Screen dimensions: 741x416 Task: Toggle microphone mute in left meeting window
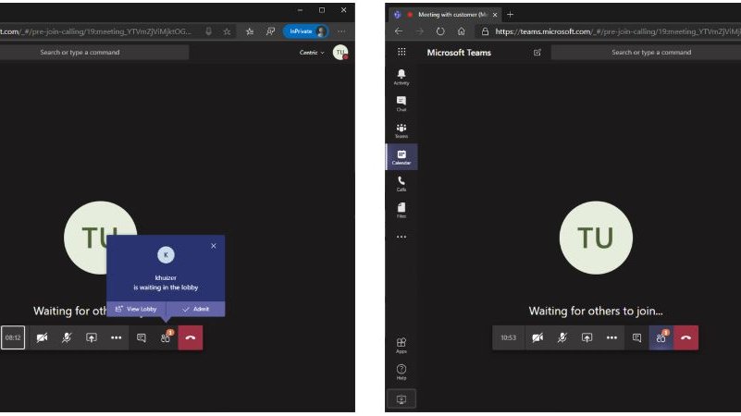[67, 337]
